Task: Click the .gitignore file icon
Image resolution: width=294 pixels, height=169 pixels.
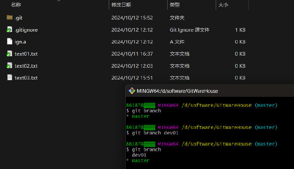Action: pos(10,29)
